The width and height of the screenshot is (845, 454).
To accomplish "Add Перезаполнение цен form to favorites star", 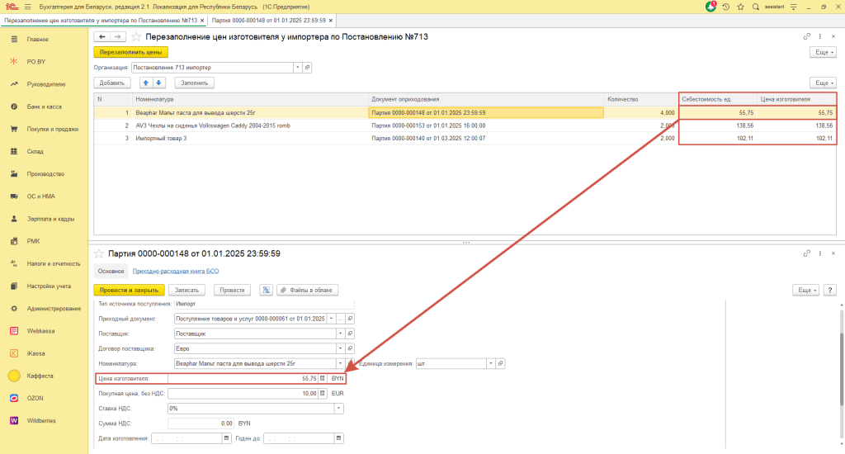I will coord(136,36).
